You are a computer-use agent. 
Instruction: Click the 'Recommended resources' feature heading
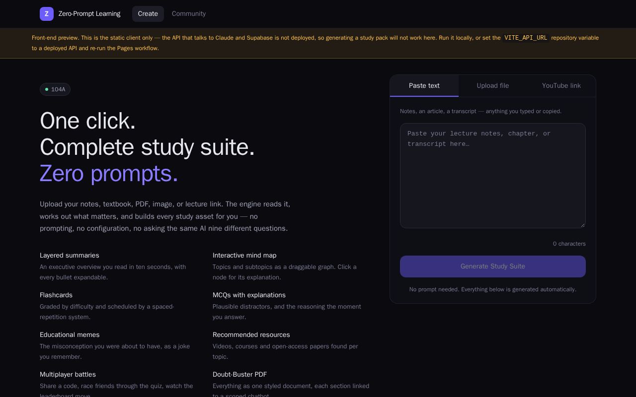tap(251, 335)
